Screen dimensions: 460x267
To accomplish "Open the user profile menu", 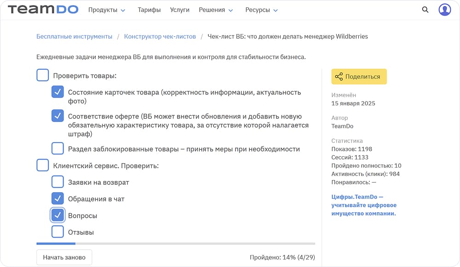I will [x=444, y=9].
